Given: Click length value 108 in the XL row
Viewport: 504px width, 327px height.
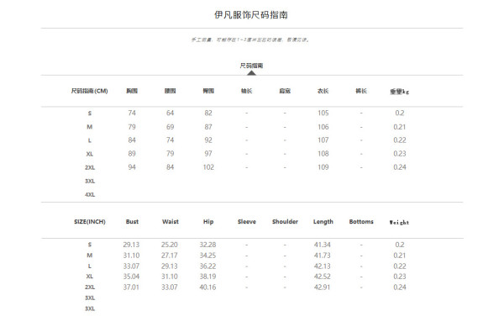Looking at the screenshot, I should click(x=323, y=154).
